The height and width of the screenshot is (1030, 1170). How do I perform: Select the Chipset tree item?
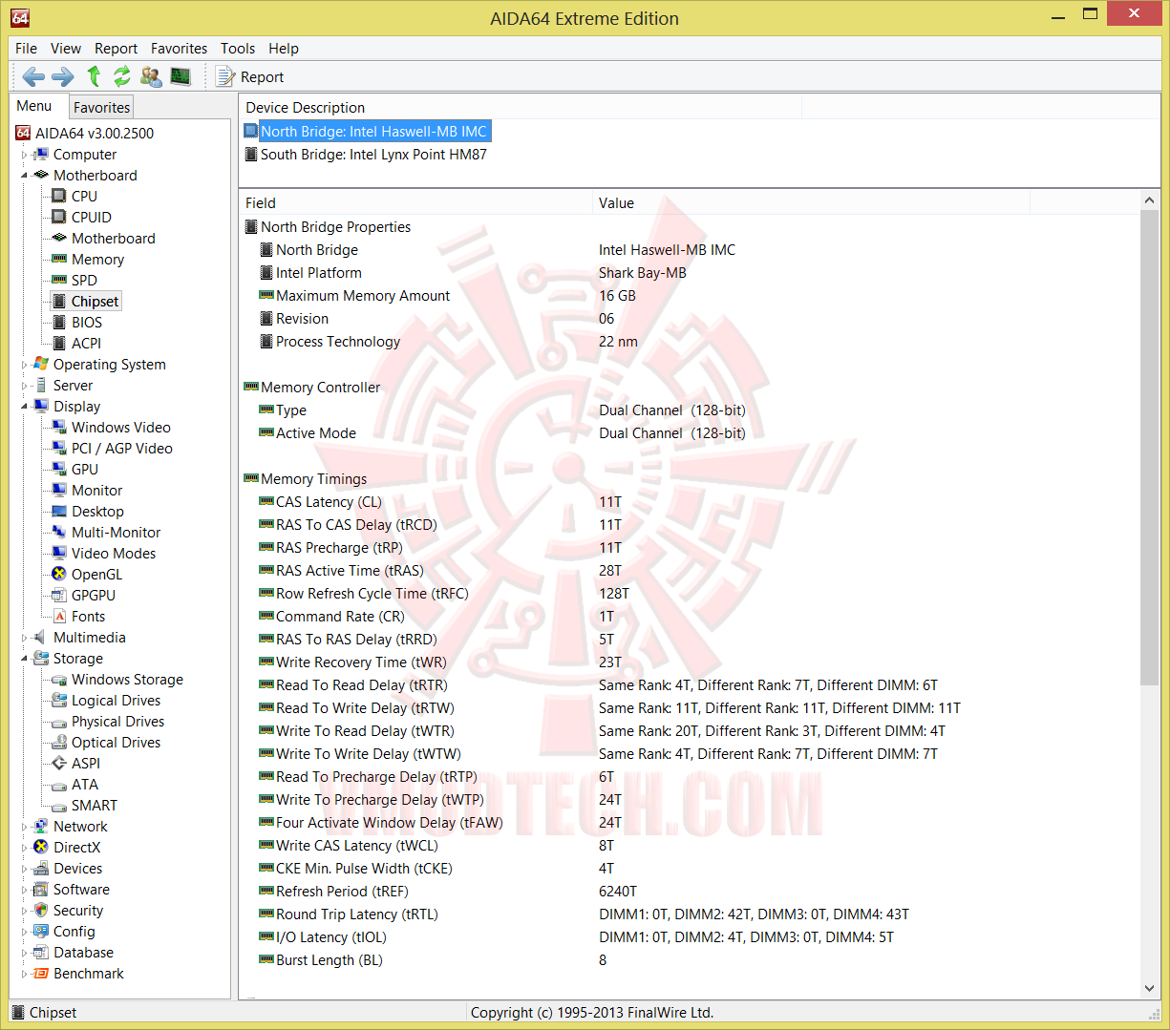click(96, 302)
